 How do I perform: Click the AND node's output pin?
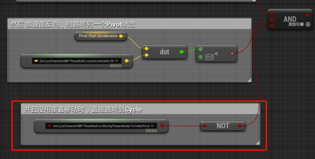(x=307, y=15)
